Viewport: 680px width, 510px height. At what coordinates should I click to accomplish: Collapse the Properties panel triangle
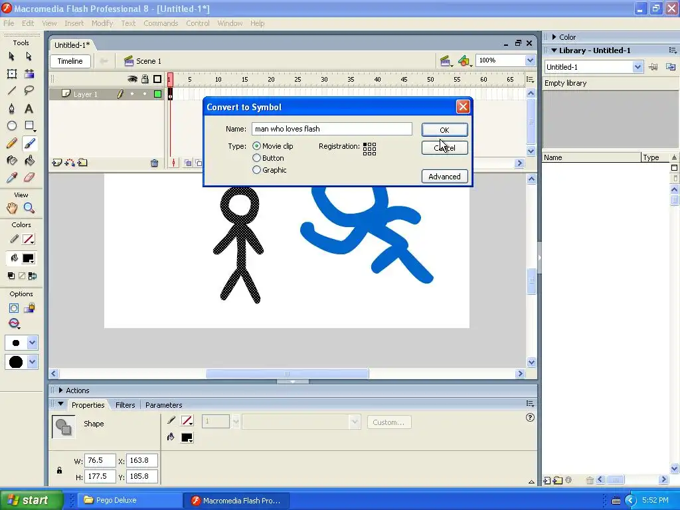coord(60,404)
